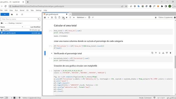Save the notebook with the floppy disk icon
Viewport: 176px width, 99px height.
click(45, 18)
